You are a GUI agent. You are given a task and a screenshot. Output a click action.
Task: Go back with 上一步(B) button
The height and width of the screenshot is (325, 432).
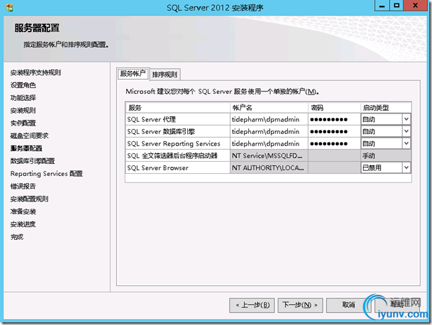click(252, 305)
